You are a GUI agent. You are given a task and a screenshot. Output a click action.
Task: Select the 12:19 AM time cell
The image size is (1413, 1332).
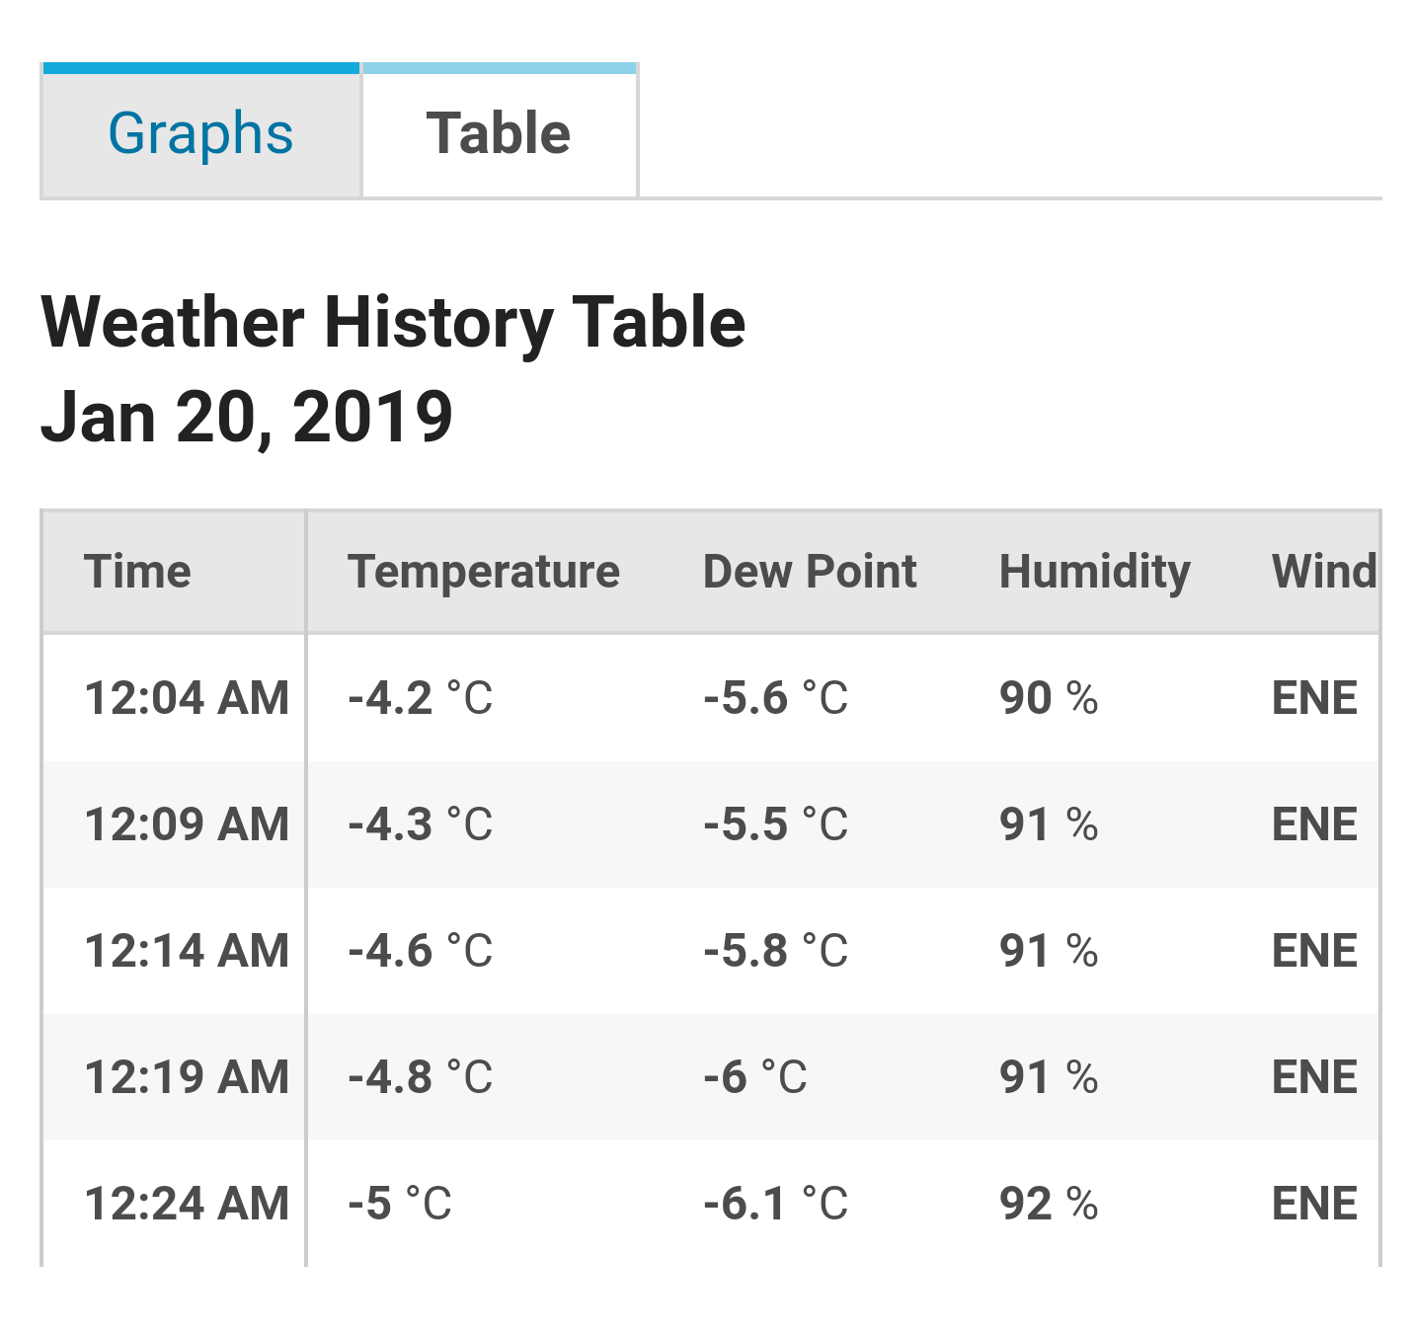[x=187, y=1077]
